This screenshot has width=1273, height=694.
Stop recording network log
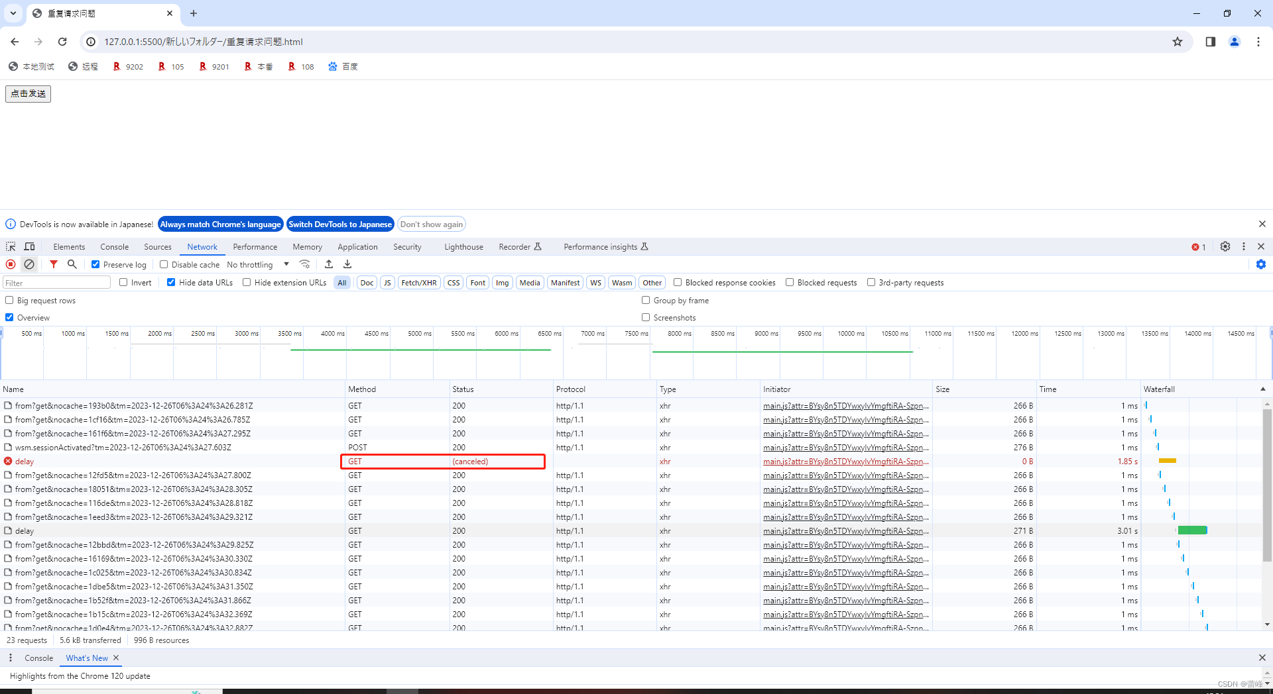pyautogui.click(x=11, y=264)
